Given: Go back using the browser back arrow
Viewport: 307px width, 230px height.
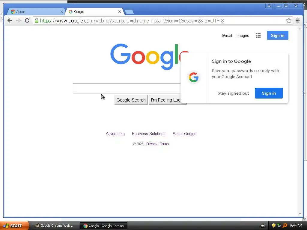Looking at the screenshot, I should pos(10,21).
